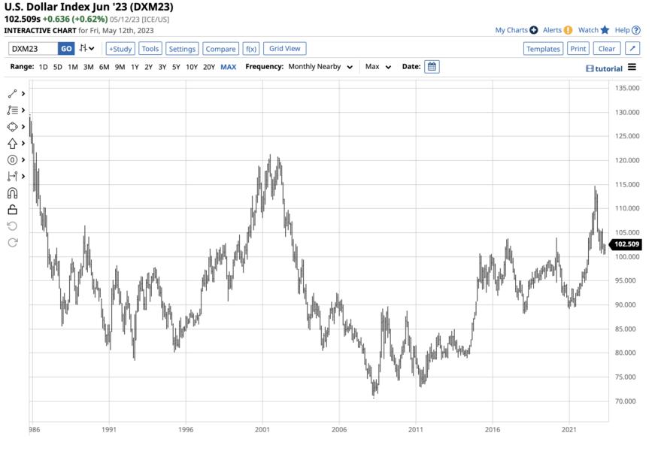Select the 6M range
Image resolution: width=658 pixels, height=451 pixels.
(x=104, y=67)
